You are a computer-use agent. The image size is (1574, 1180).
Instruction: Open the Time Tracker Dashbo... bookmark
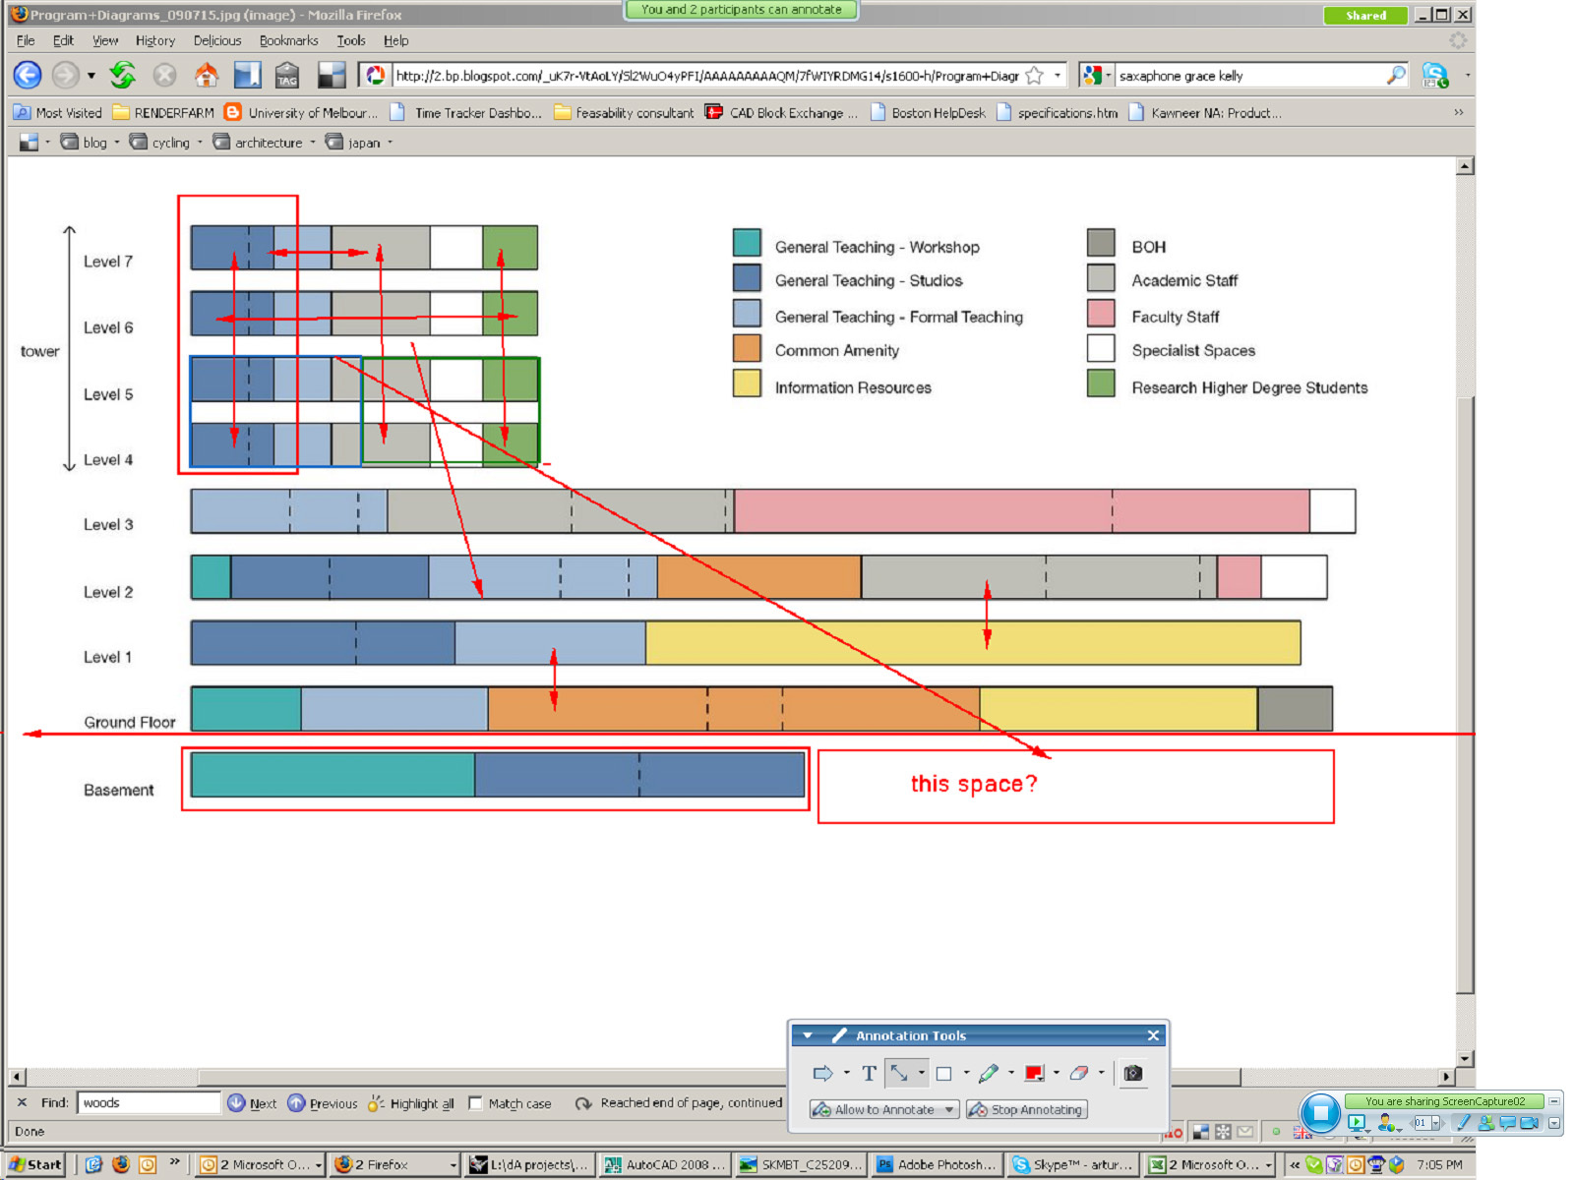click(x=466, y=113)
